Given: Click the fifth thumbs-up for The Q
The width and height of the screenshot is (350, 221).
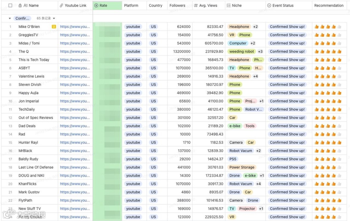Looking at the screenshot, I should (x=339, y=51).
